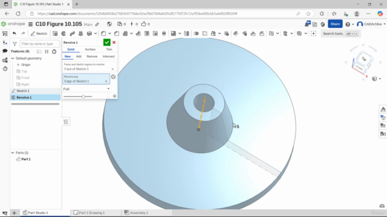Toggle visibility of the Top plane
The width and height of the screenshot is (387, 217).
coord(18,71)
